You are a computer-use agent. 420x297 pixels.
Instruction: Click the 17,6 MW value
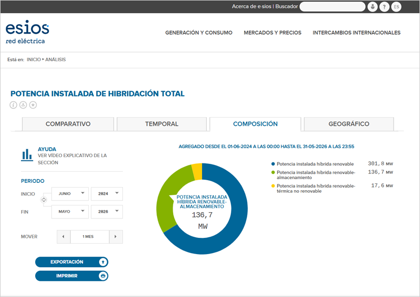pyautogui.click(x=382, y=185)
